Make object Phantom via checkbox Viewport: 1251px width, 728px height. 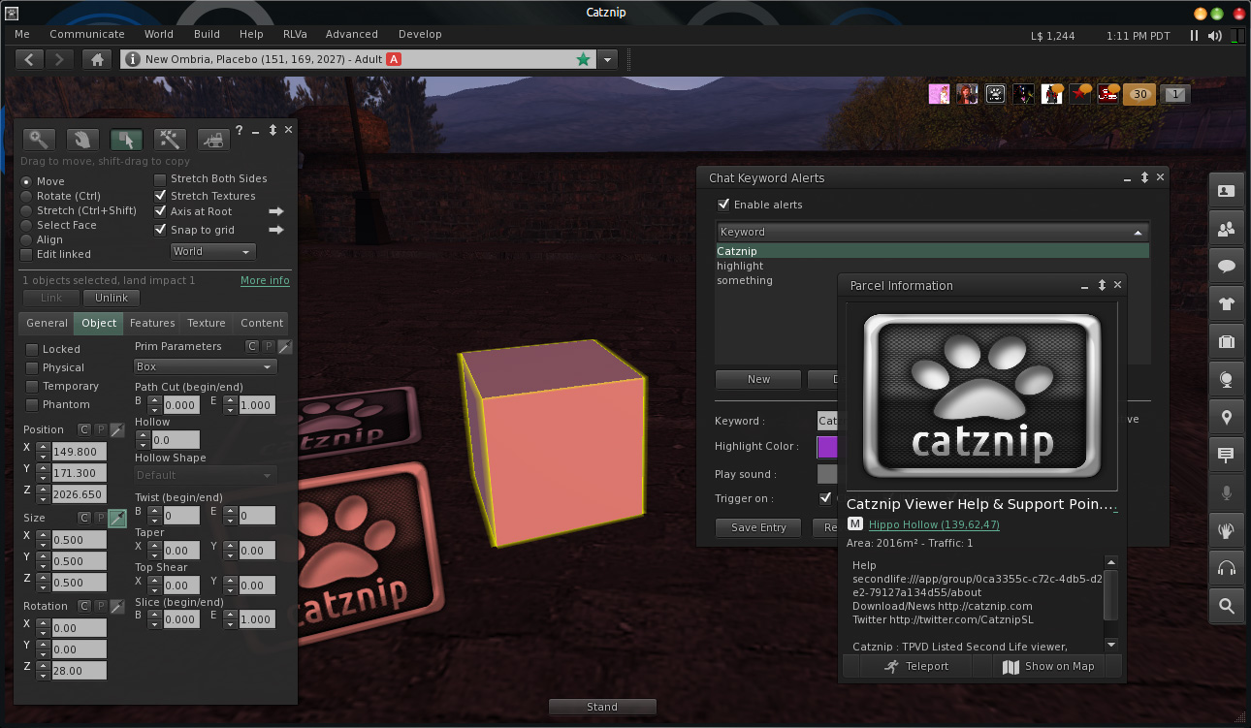tap(32, 404)
